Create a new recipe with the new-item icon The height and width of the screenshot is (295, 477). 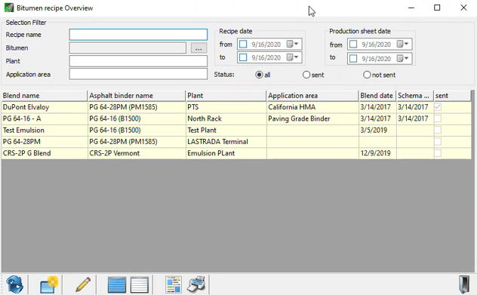point(48,284)
